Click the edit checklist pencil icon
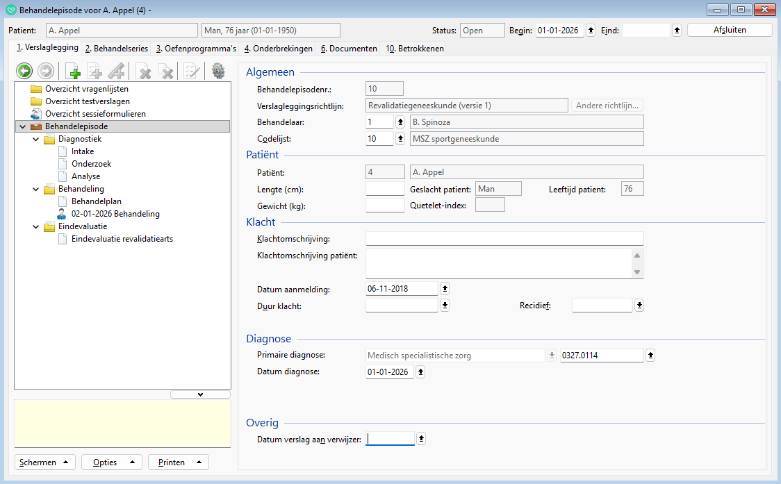 191,71
